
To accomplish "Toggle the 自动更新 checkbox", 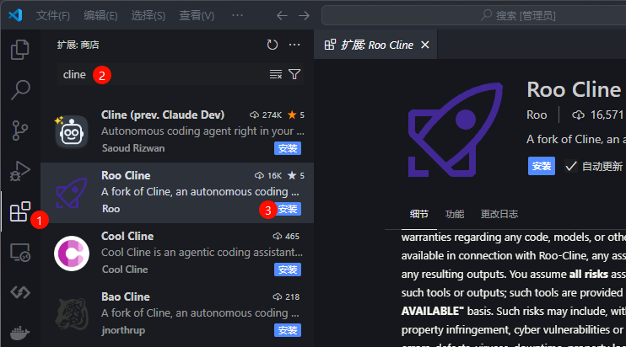I will 570,166.
